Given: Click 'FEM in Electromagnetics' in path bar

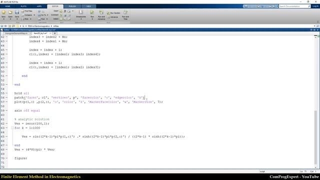Looking at the screenshot, I should click(x=39, y=26).
